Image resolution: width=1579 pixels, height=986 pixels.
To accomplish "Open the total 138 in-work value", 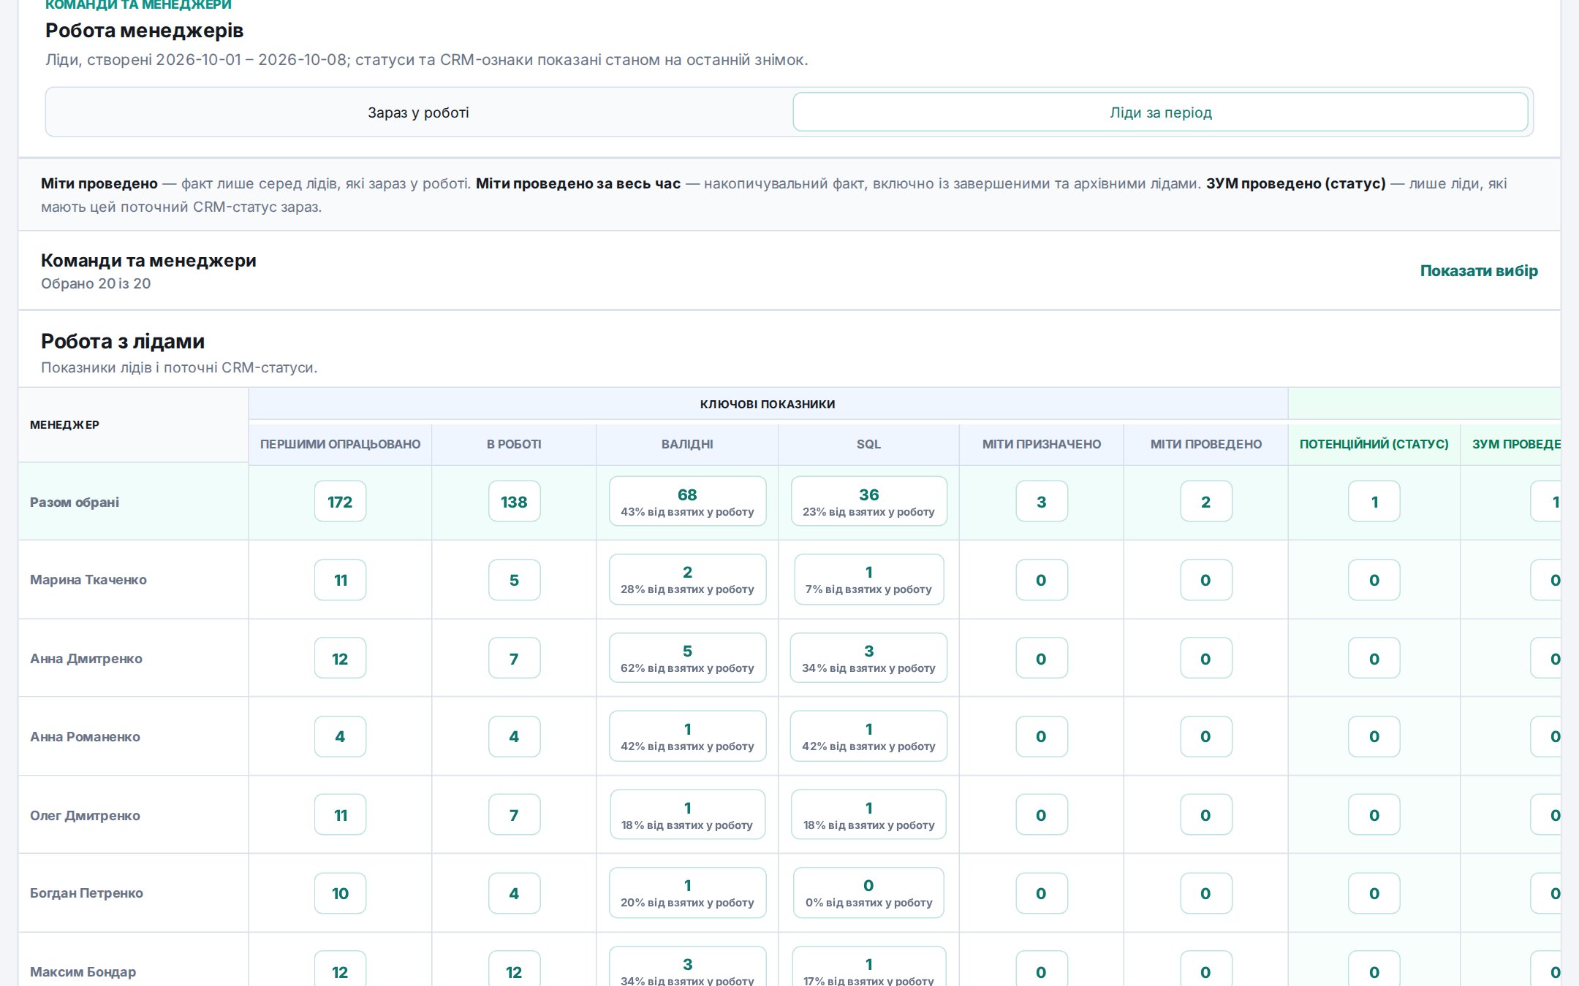I will pyautogui.click(x=514, y=502).
